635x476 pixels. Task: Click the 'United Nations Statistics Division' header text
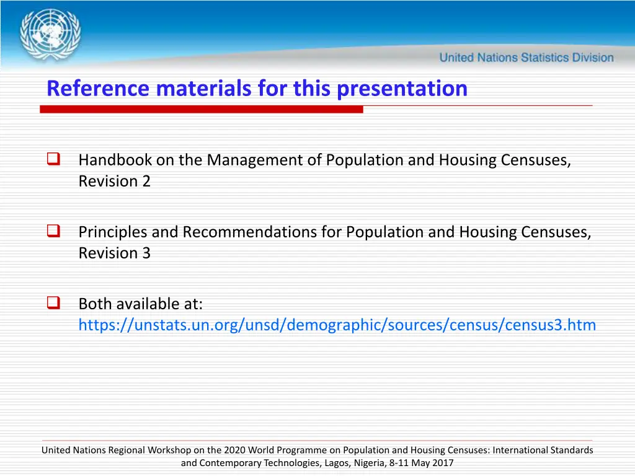[x=526, y=58]
